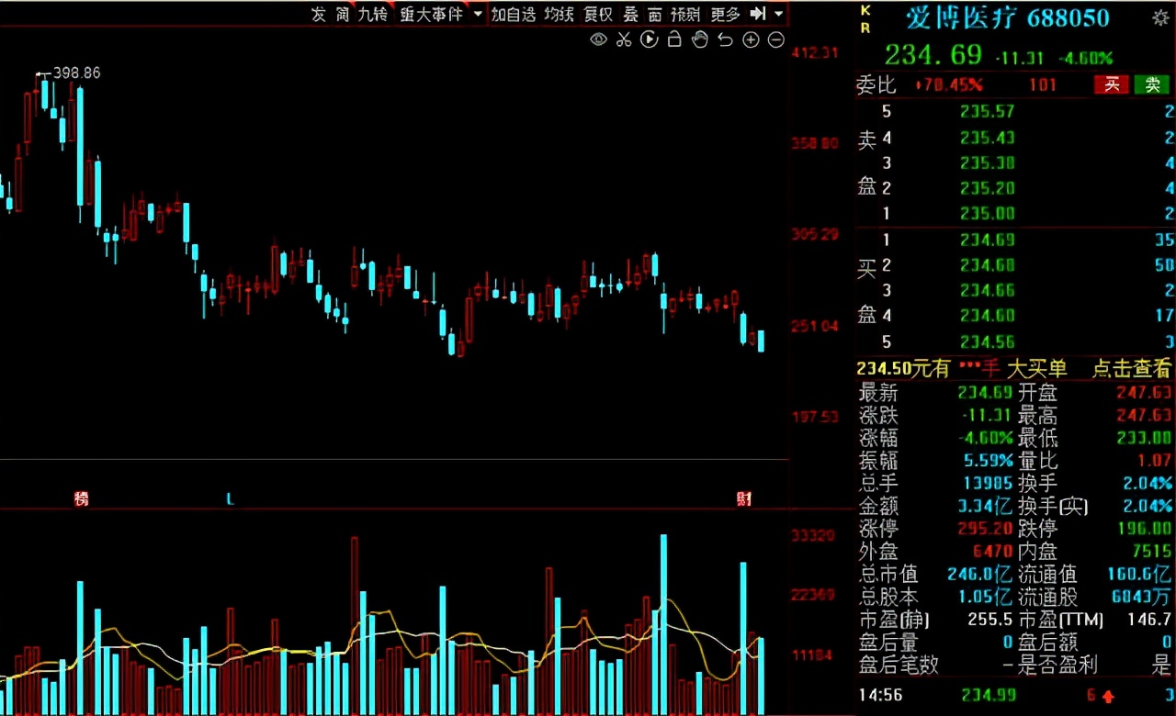Click the undo arrow icon
The height and width of the screenshot is (716, 1176).
pyautogui.click(x=726, y=39)
